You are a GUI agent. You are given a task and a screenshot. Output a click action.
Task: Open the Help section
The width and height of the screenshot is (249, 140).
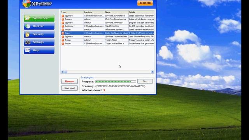pyautogui.click(x=39, y=50)
